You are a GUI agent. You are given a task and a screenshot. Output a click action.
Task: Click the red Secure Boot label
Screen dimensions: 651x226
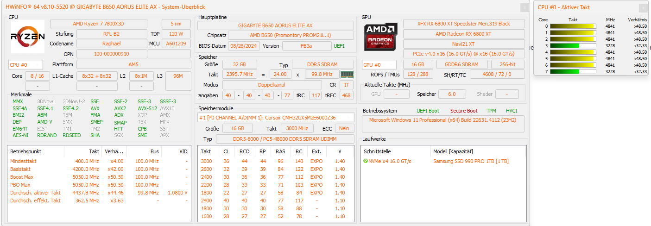click(x=464, y=111)
